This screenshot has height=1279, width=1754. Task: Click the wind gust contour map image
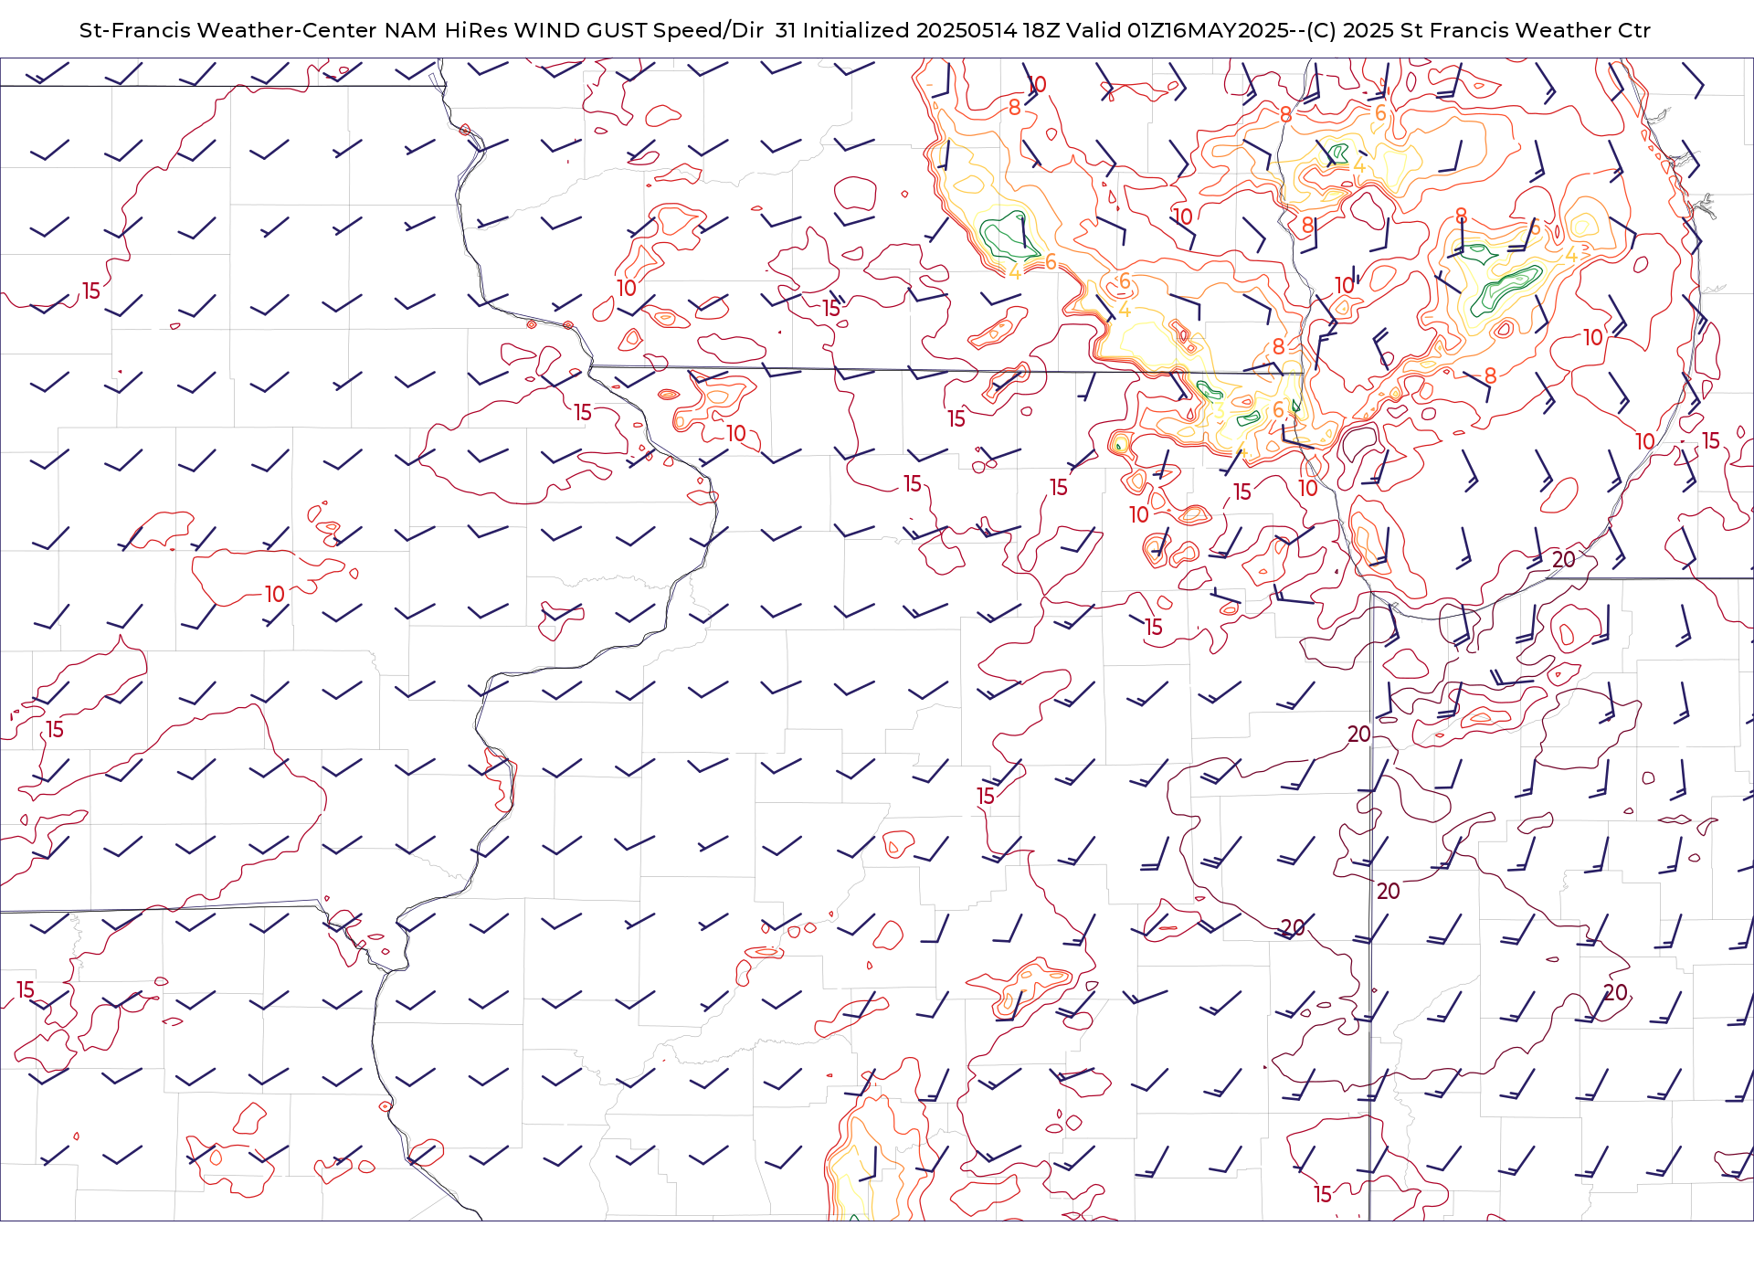(877, 639)
